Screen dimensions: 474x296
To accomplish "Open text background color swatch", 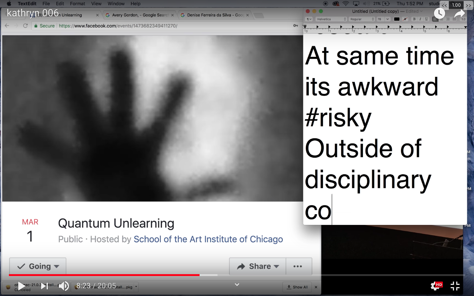I will [x=405, y=19].
